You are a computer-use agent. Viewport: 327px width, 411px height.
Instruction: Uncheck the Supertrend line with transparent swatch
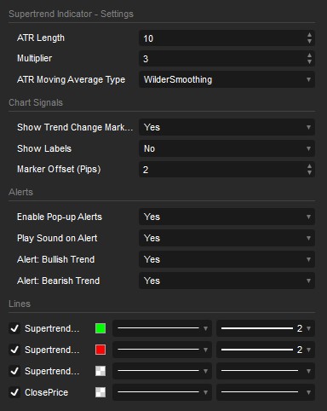point(14,371)
